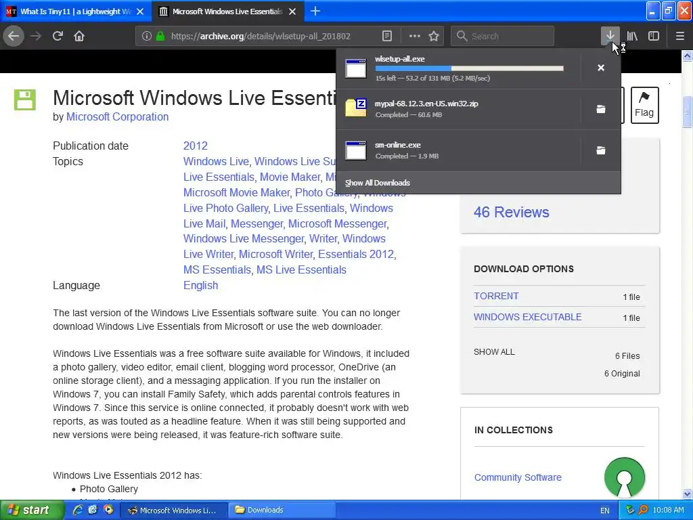Flag this archive item
This screenshot has width=693, height=520.
[644, 105]
